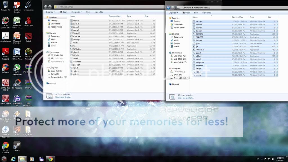Viewport: 288px width, 162px height.
Task: Expand the Share with dropdown menu
Action: 76,12
